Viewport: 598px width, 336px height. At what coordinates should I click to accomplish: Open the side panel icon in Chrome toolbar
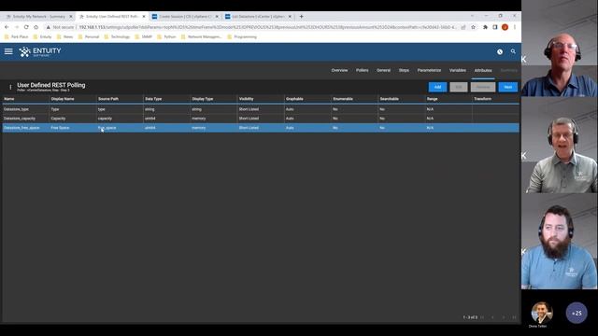495,27
